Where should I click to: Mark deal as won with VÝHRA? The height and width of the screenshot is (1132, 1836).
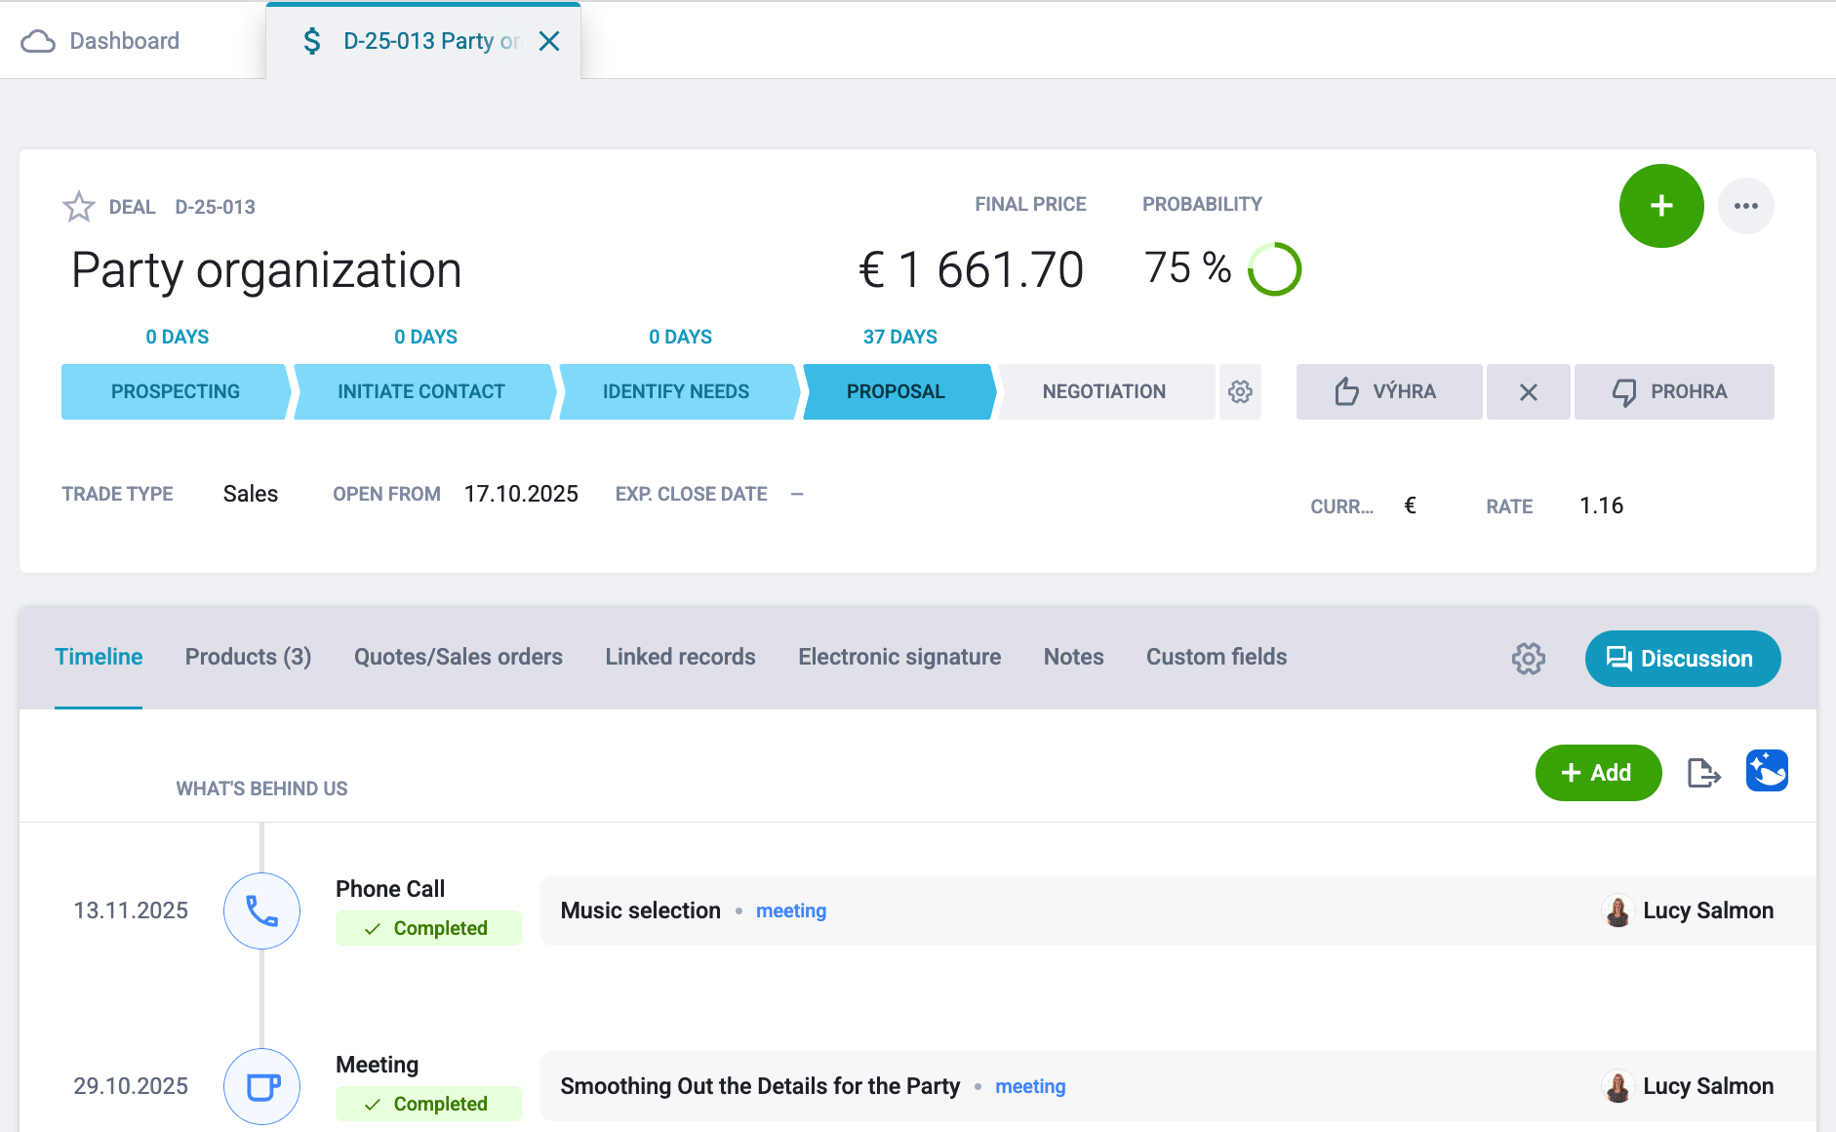click(1389, 391)
